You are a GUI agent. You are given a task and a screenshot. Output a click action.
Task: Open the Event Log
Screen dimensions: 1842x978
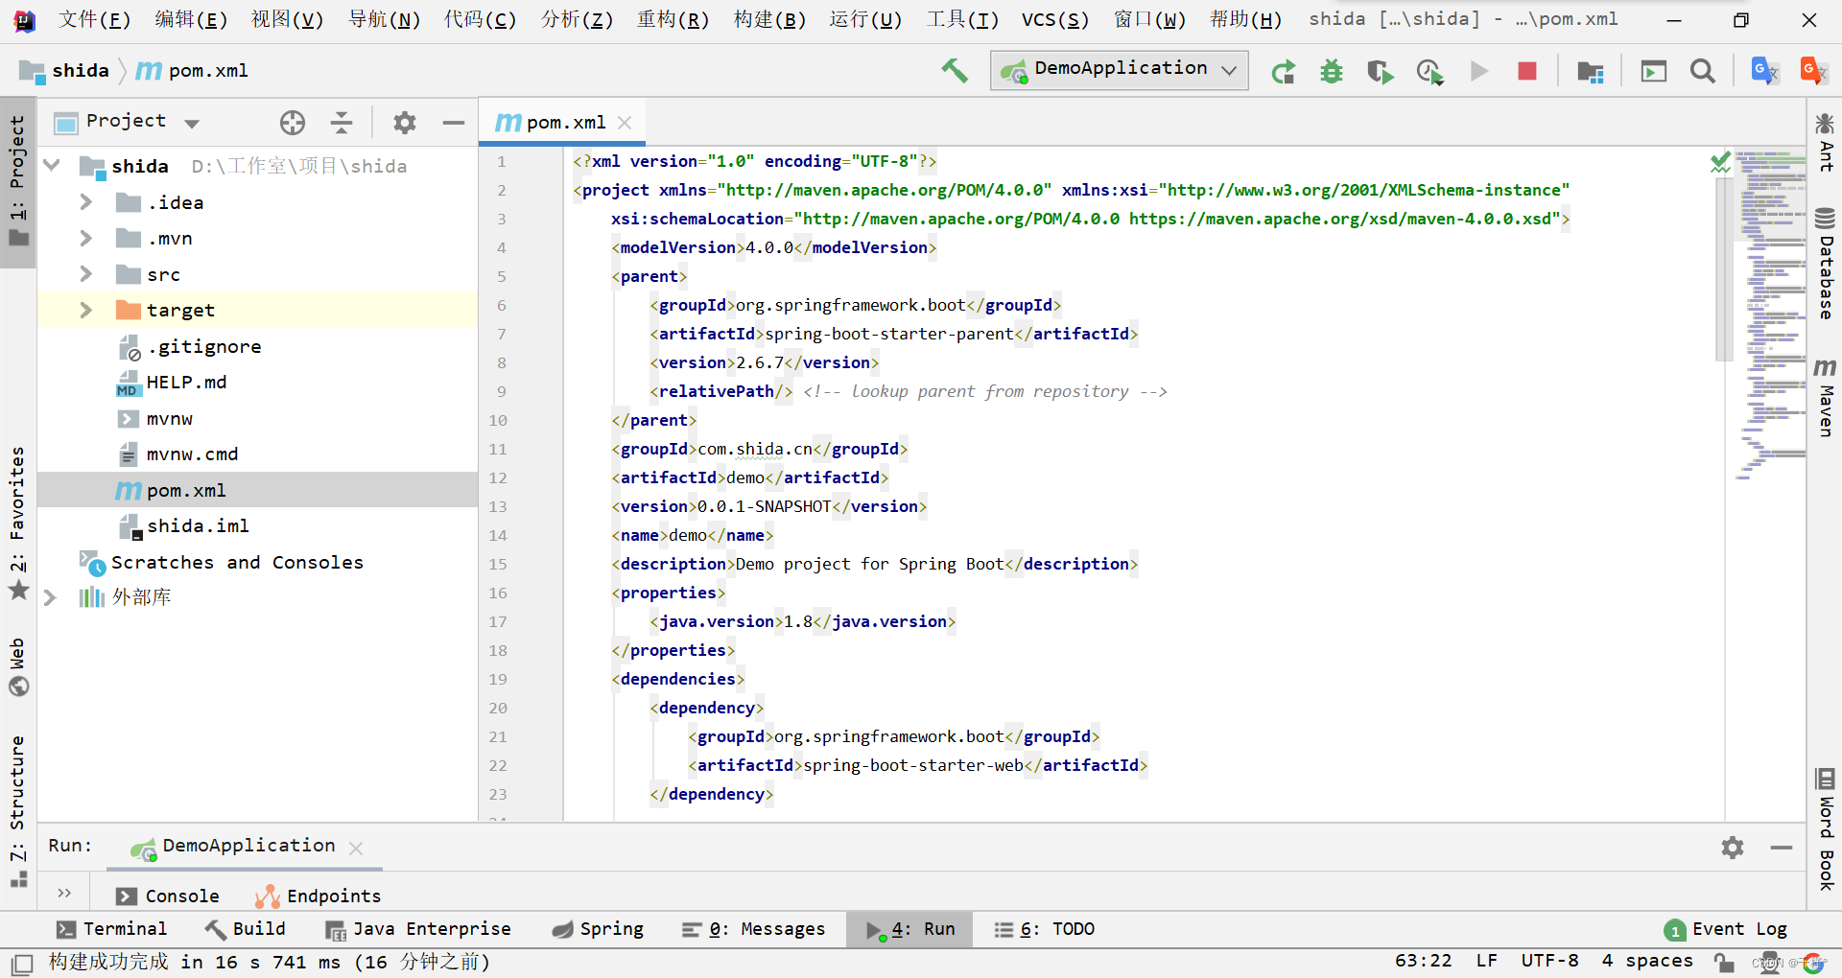(1726, 929)
